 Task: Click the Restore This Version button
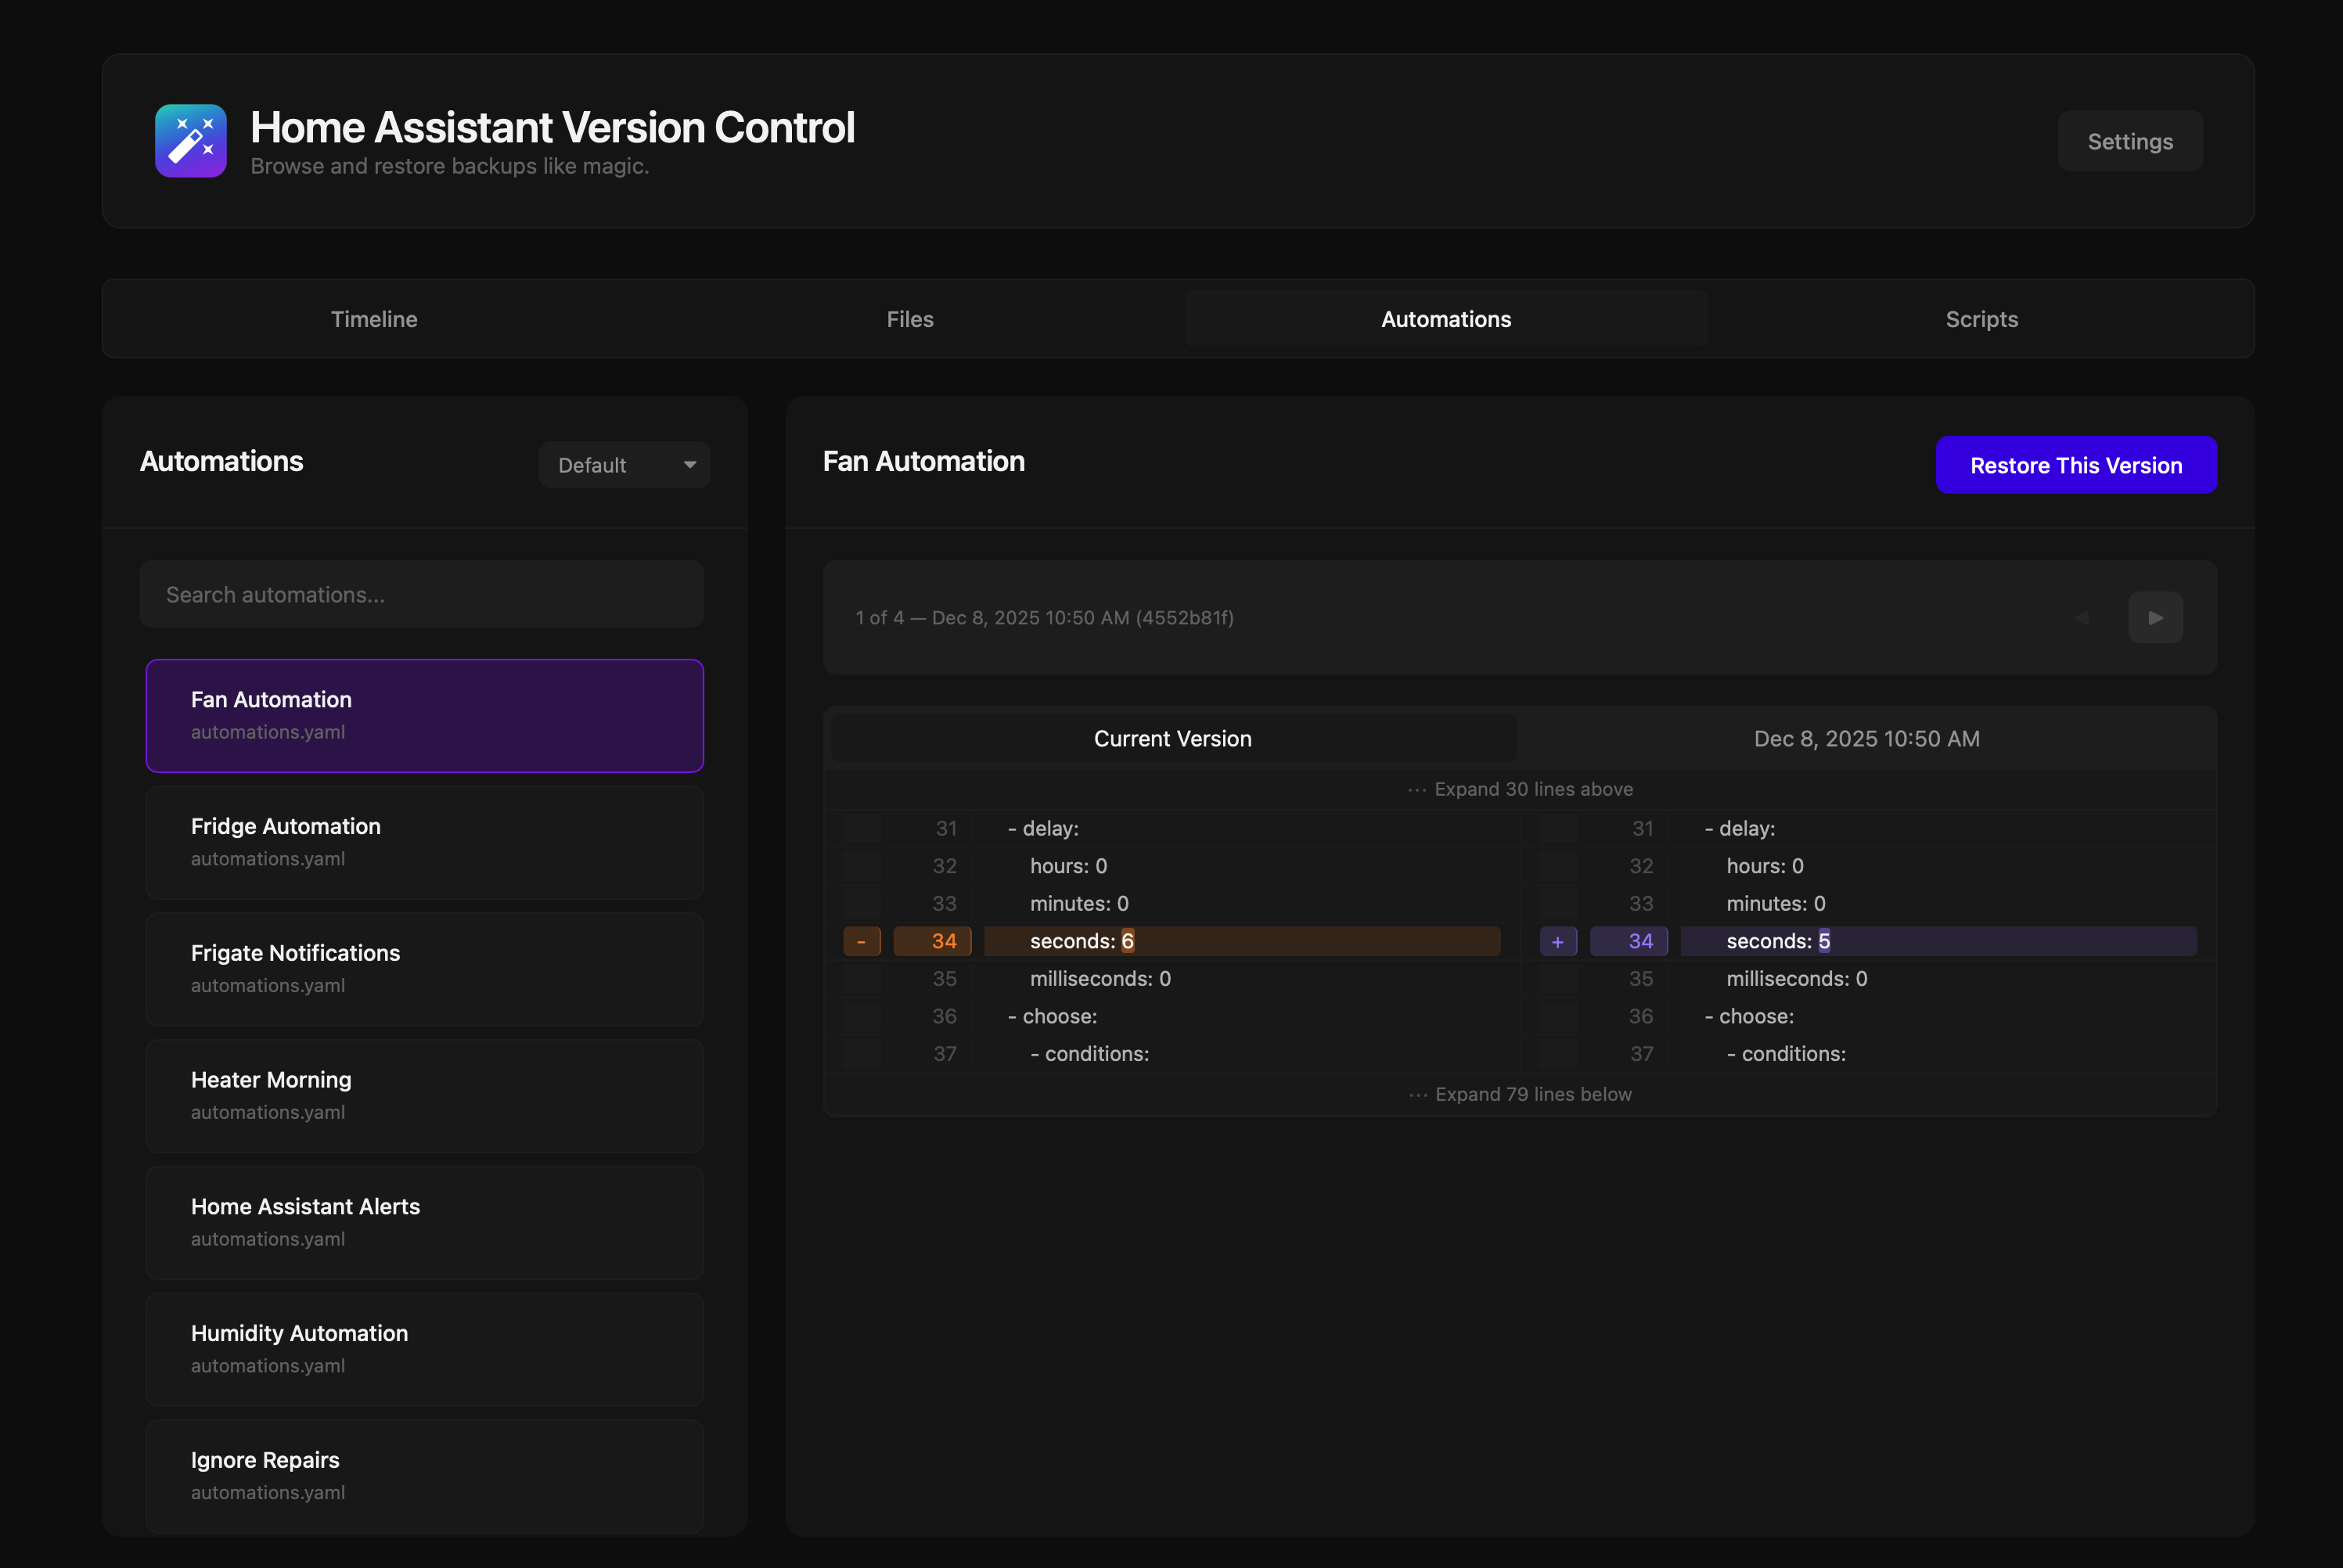pos(2076,464)
